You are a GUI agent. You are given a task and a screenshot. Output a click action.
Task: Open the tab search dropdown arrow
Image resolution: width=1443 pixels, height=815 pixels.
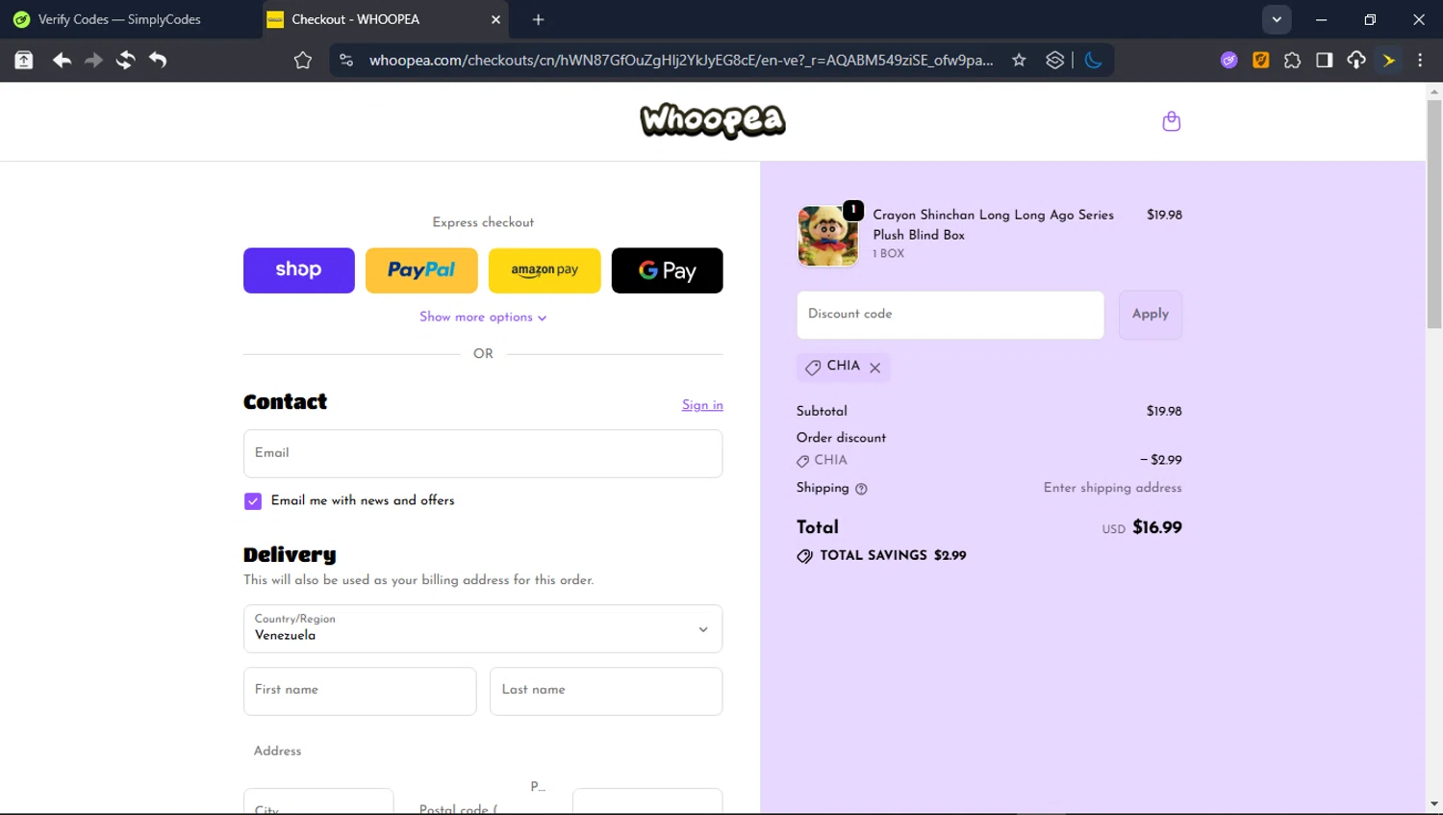click(x=1277, y=19)
